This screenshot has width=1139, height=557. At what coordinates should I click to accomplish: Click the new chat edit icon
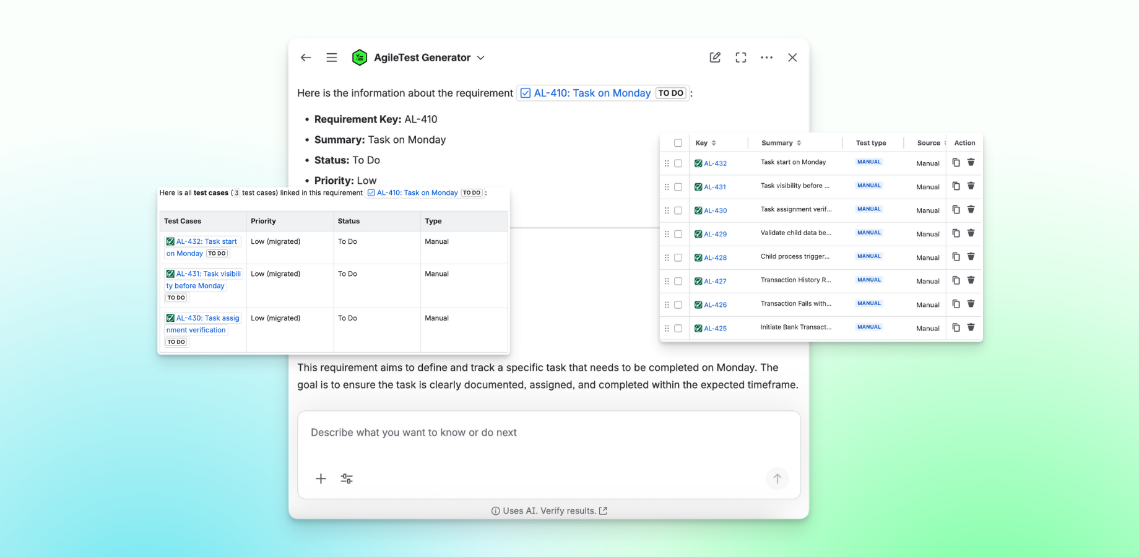[x=715, y=58]
